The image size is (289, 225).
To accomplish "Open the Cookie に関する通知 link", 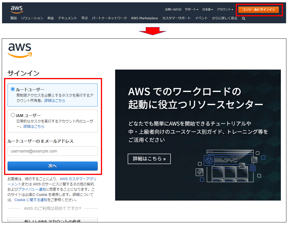I will coord(31,200).
